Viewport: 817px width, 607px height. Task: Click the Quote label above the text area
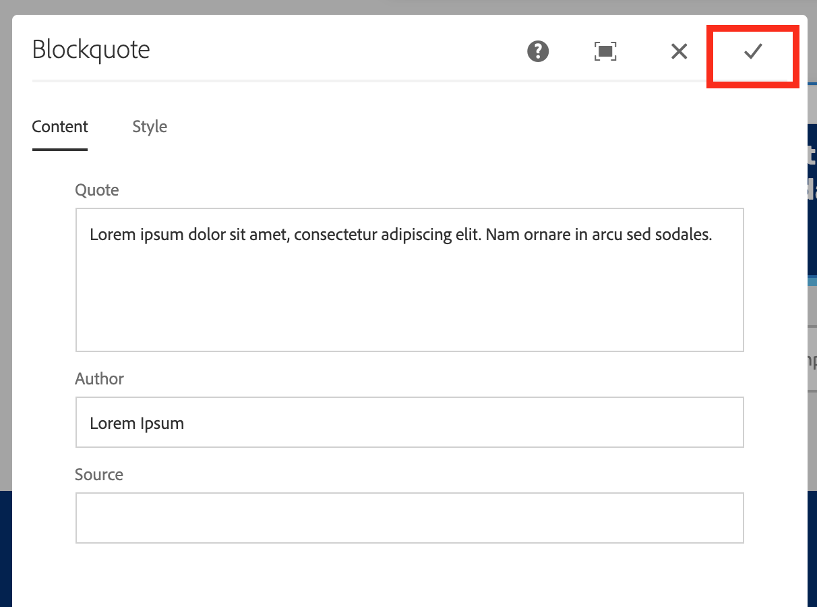(x=96, y=190)
